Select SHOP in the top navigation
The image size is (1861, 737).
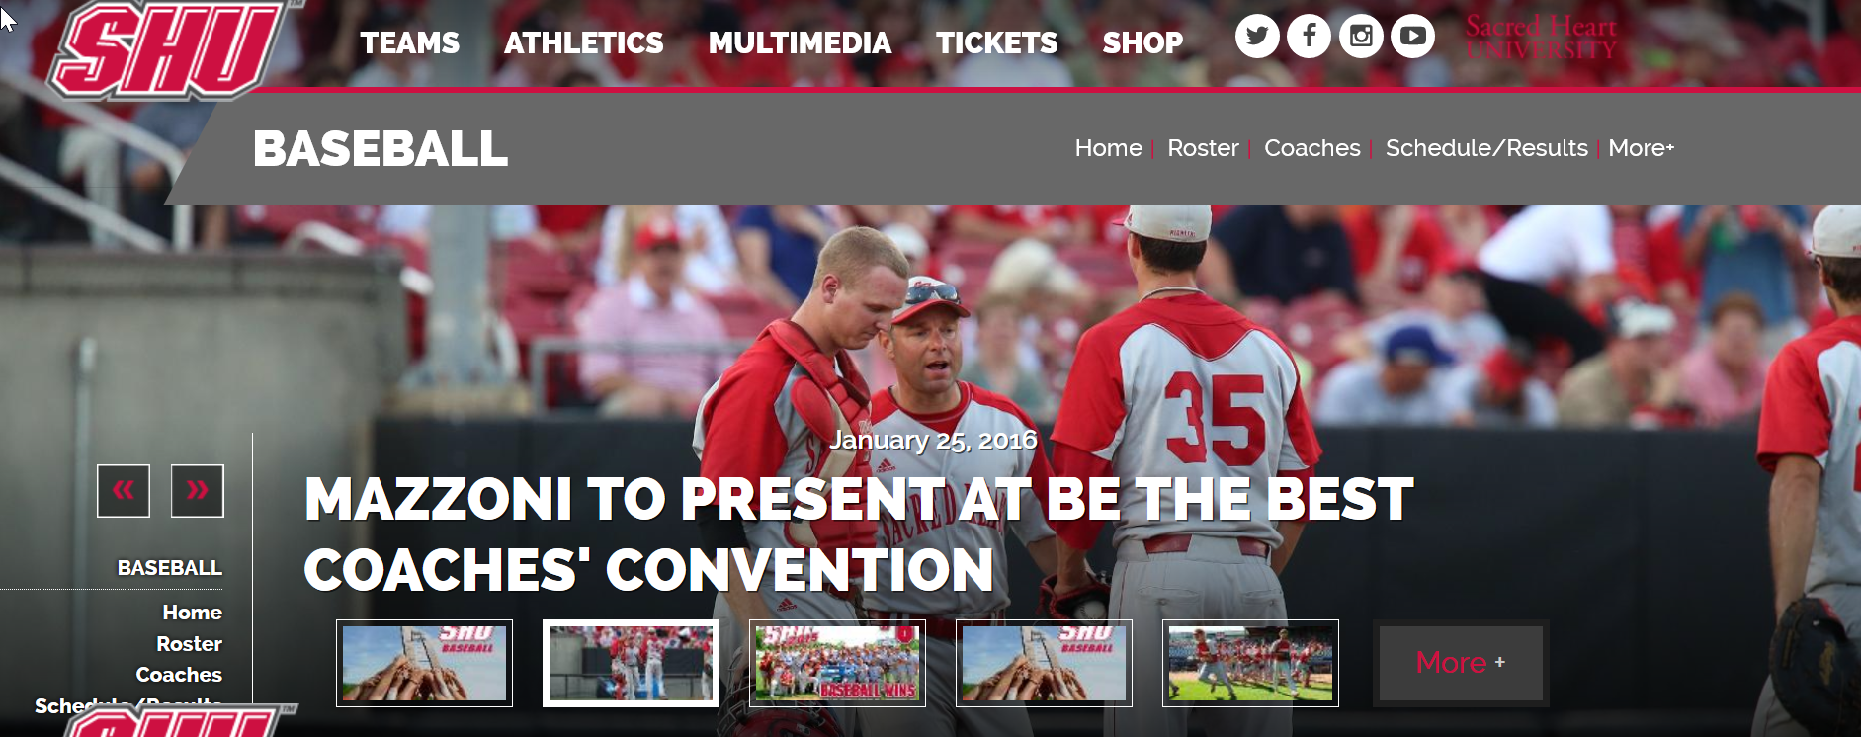pyautogui.click(x=1142, y=43)
